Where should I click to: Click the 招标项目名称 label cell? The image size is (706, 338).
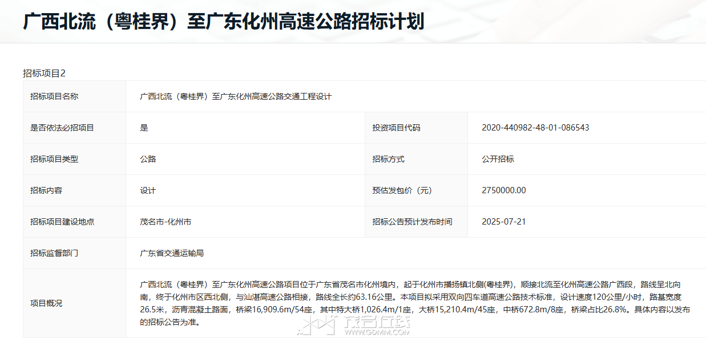point(54,96)
